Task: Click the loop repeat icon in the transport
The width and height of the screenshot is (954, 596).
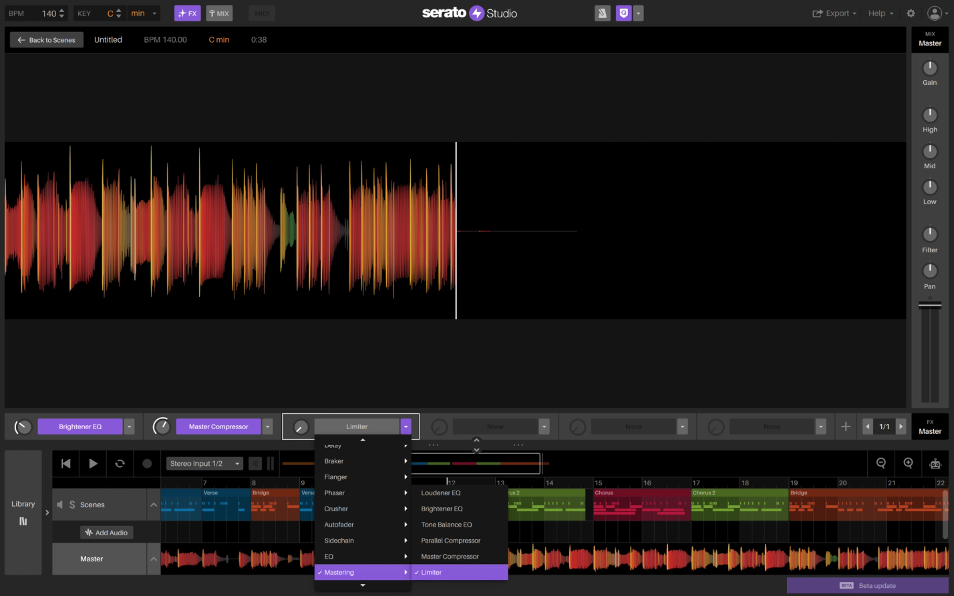Action: tap(120, 463)
